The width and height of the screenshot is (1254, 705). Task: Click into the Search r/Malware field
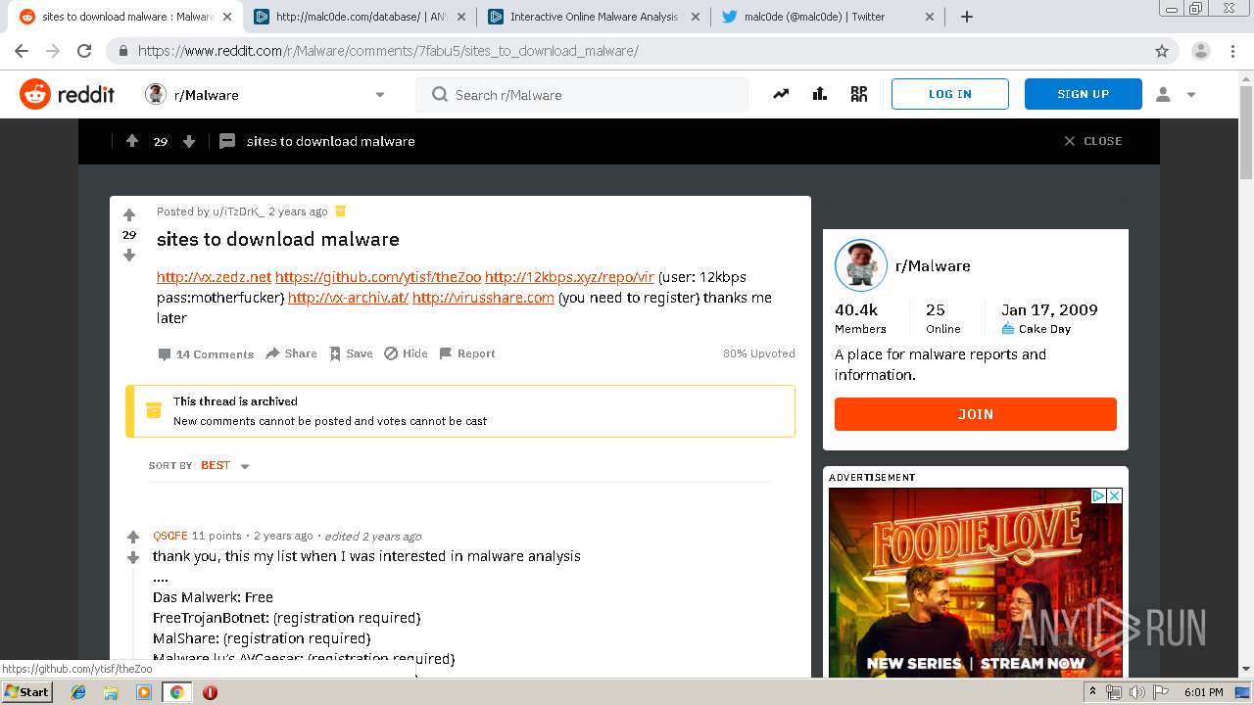(x=582, y=95)
